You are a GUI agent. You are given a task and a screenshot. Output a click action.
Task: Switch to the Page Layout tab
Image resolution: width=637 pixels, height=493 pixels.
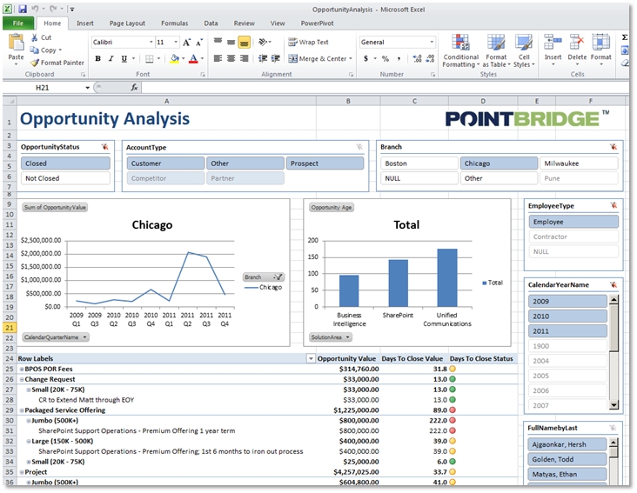(x=127, y=23)
